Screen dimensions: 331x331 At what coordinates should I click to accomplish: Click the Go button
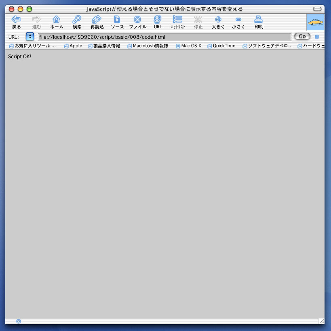pos(302,36)
